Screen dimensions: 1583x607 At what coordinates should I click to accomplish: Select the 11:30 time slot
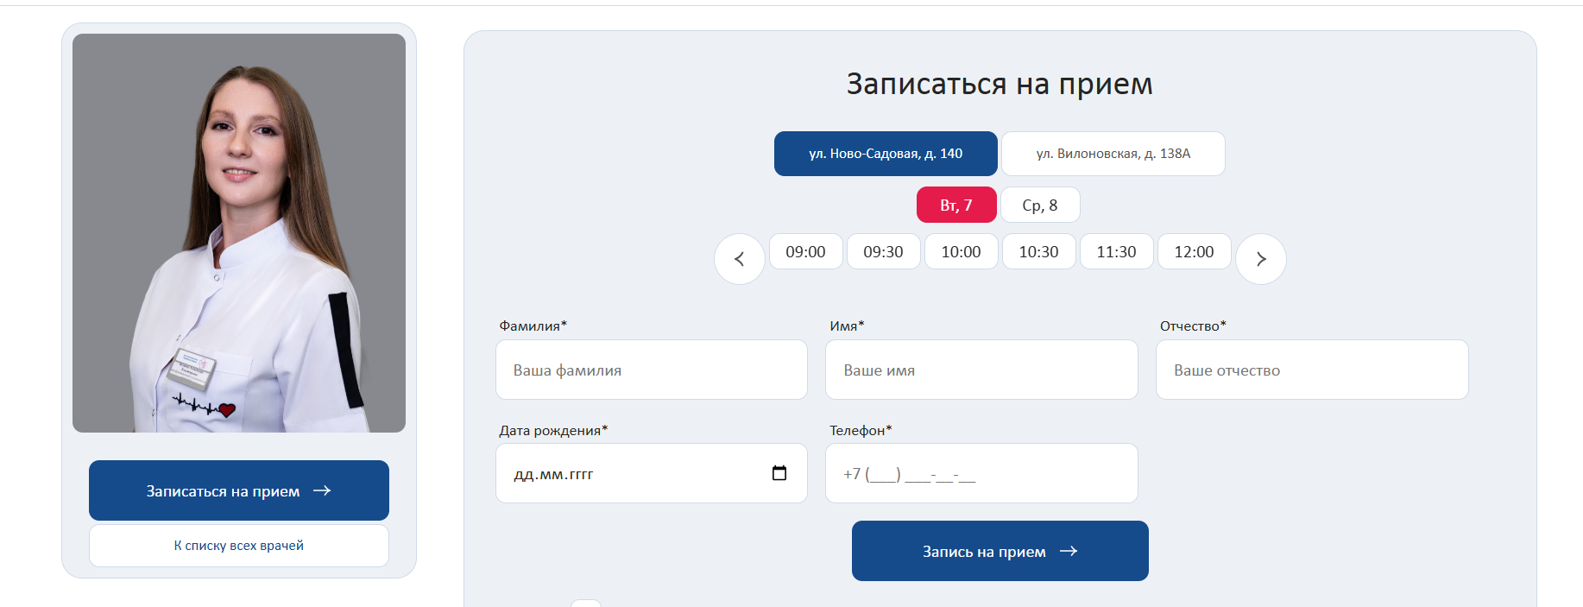1116,252
